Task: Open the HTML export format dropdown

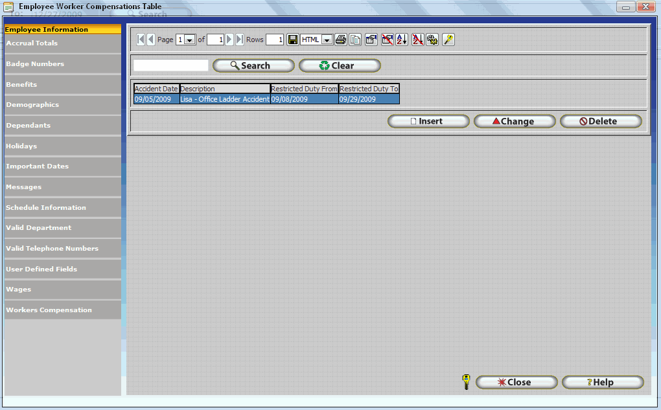Action: click(326, 40)
